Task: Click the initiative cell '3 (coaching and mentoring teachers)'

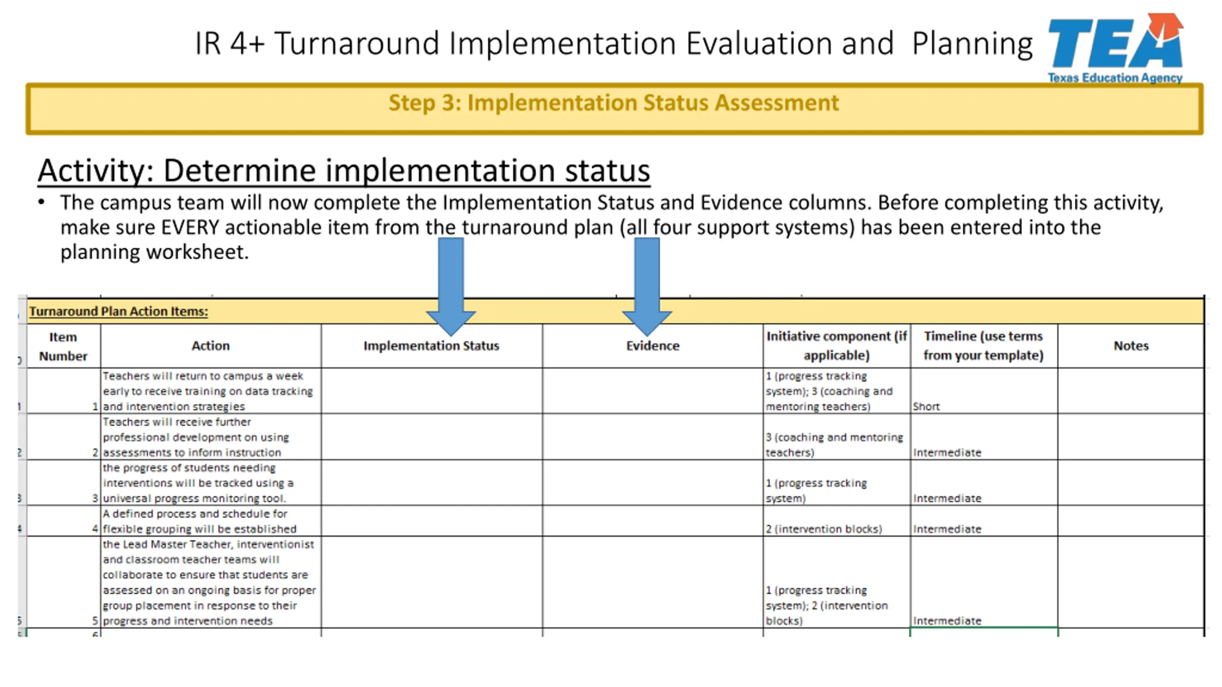Action: pyautogui.click(x=836, y=437)
